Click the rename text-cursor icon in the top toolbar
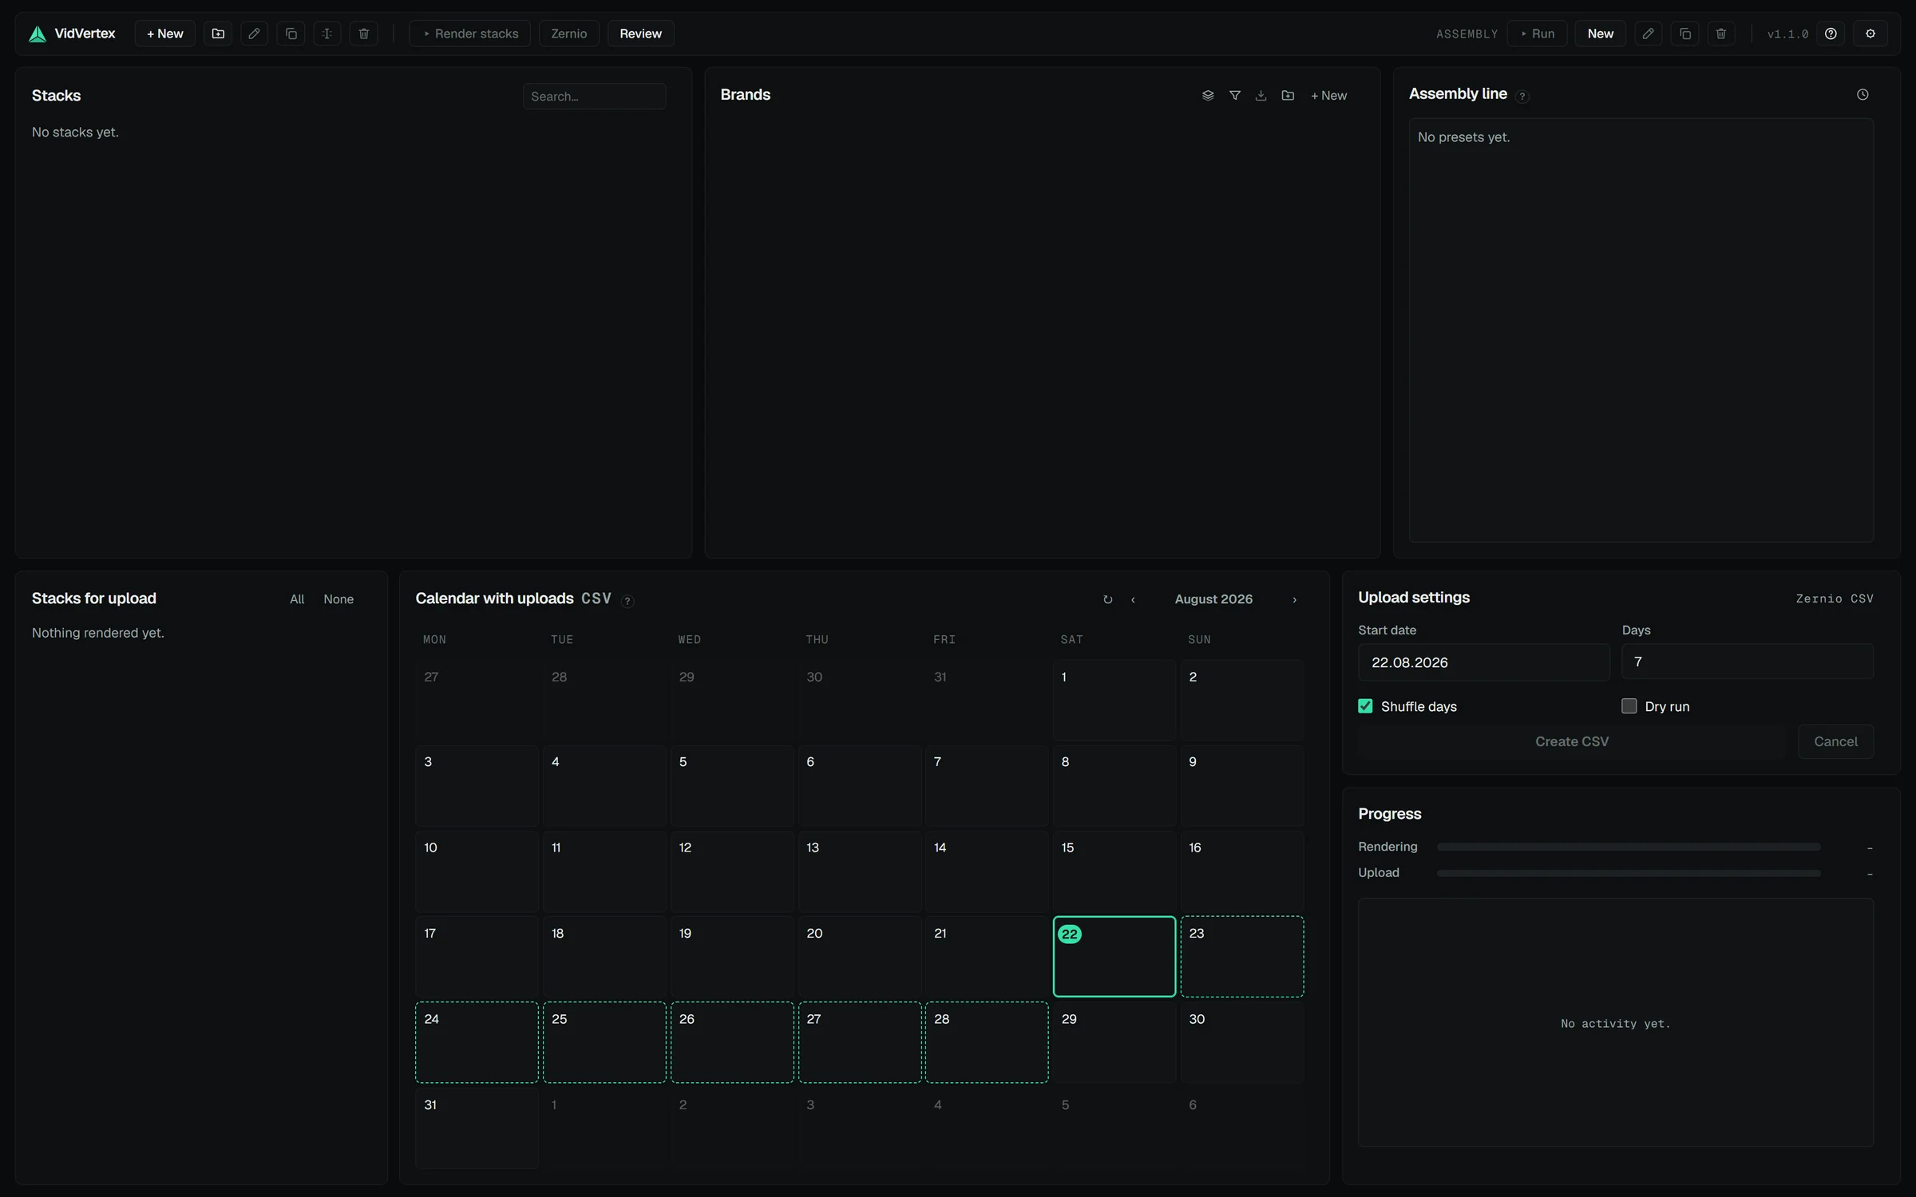1916x1197 pixels. [327, 34]
